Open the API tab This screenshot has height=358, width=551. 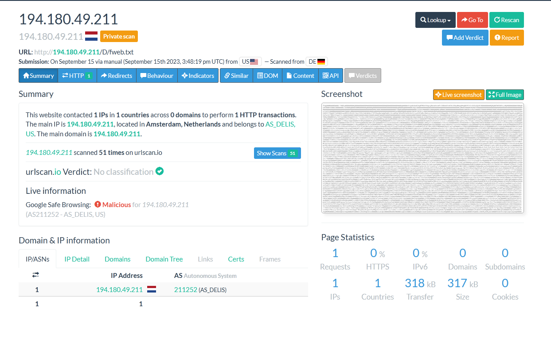[330, 76]
